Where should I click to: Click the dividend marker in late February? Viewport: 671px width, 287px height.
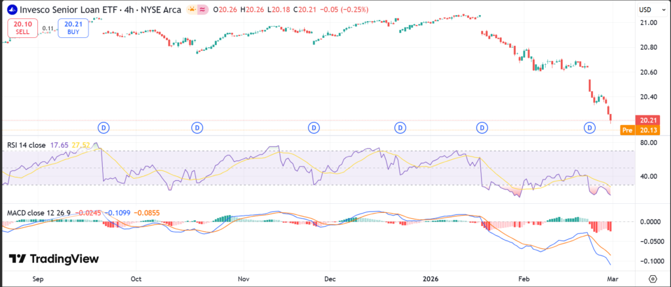pyautogui.click(x=589, y=127)
